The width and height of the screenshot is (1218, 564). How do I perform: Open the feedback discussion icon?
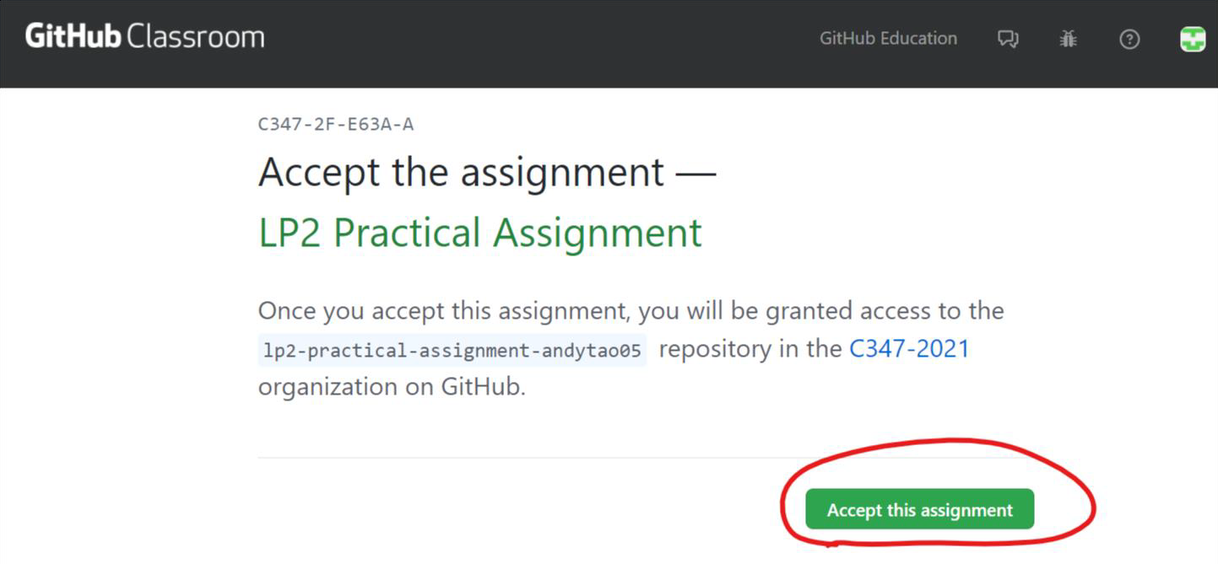[1008, 39]
